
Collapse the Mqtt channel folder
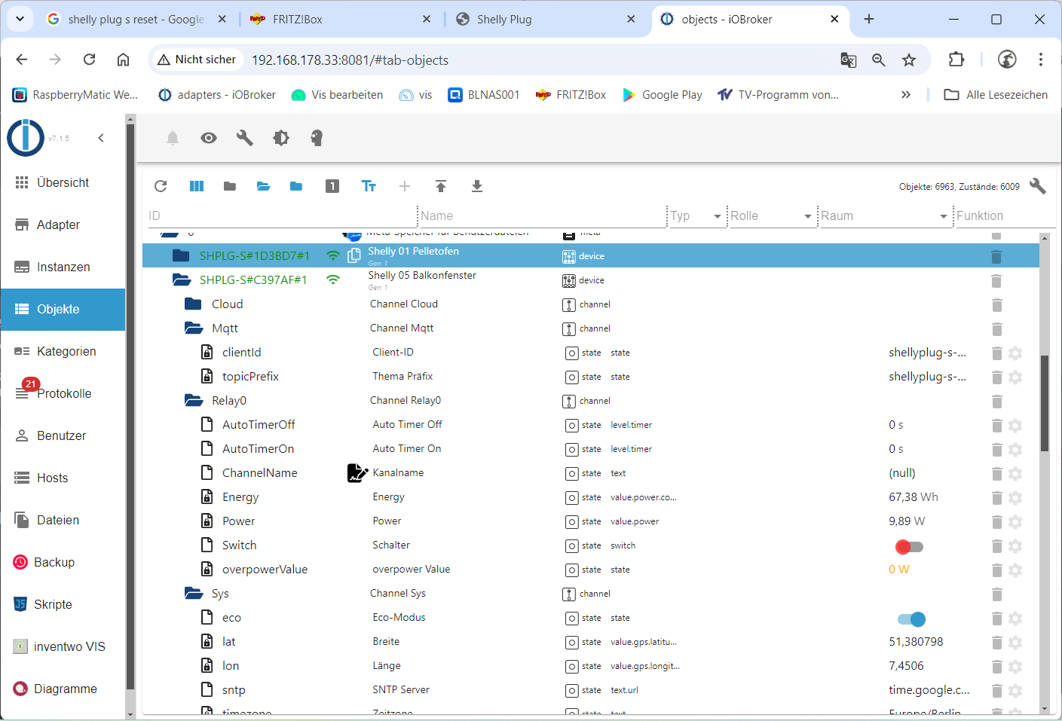click(x=194, y=328)
